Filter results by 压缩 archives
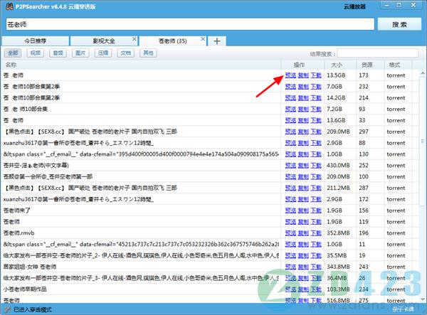 (103, 53)
